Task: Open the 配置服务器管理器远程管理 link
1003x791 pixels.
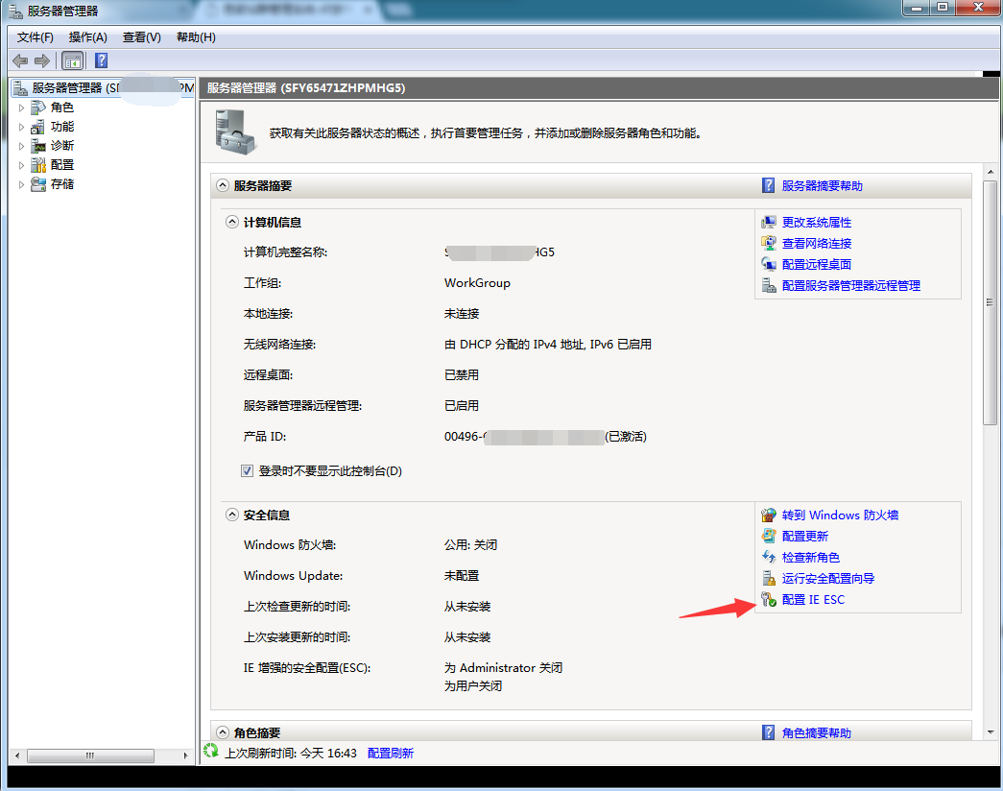Action: 851,285
